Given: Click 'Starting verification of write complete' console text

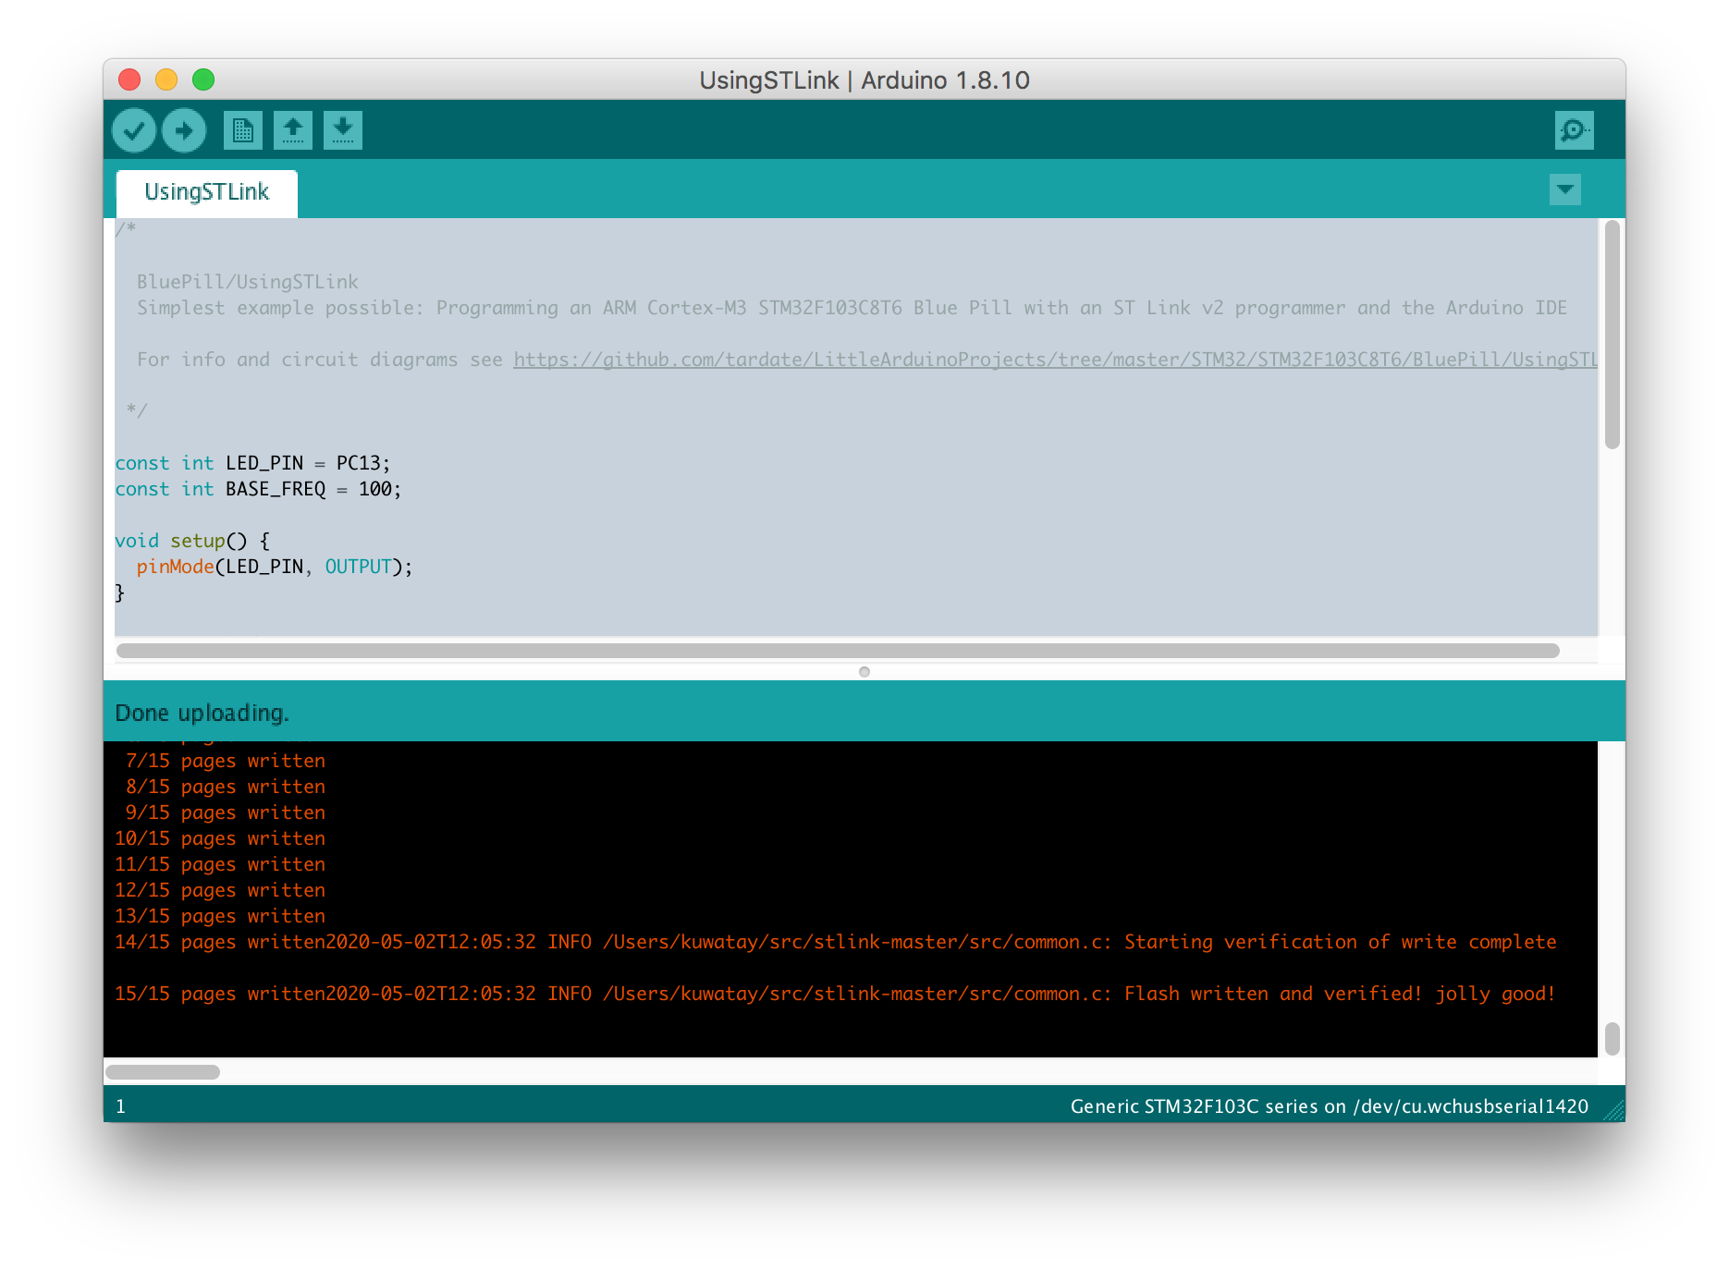Looking at the screenshot, I should (x=1341, y=942).
